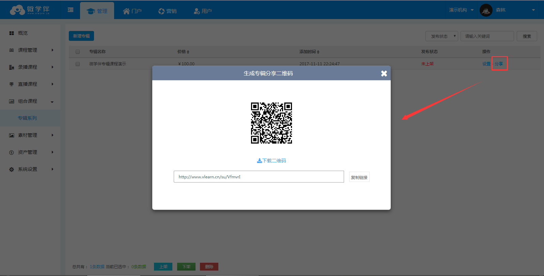Click the 未上架 status text
This screenshot has height=276, width=544.
pos(428,64)
